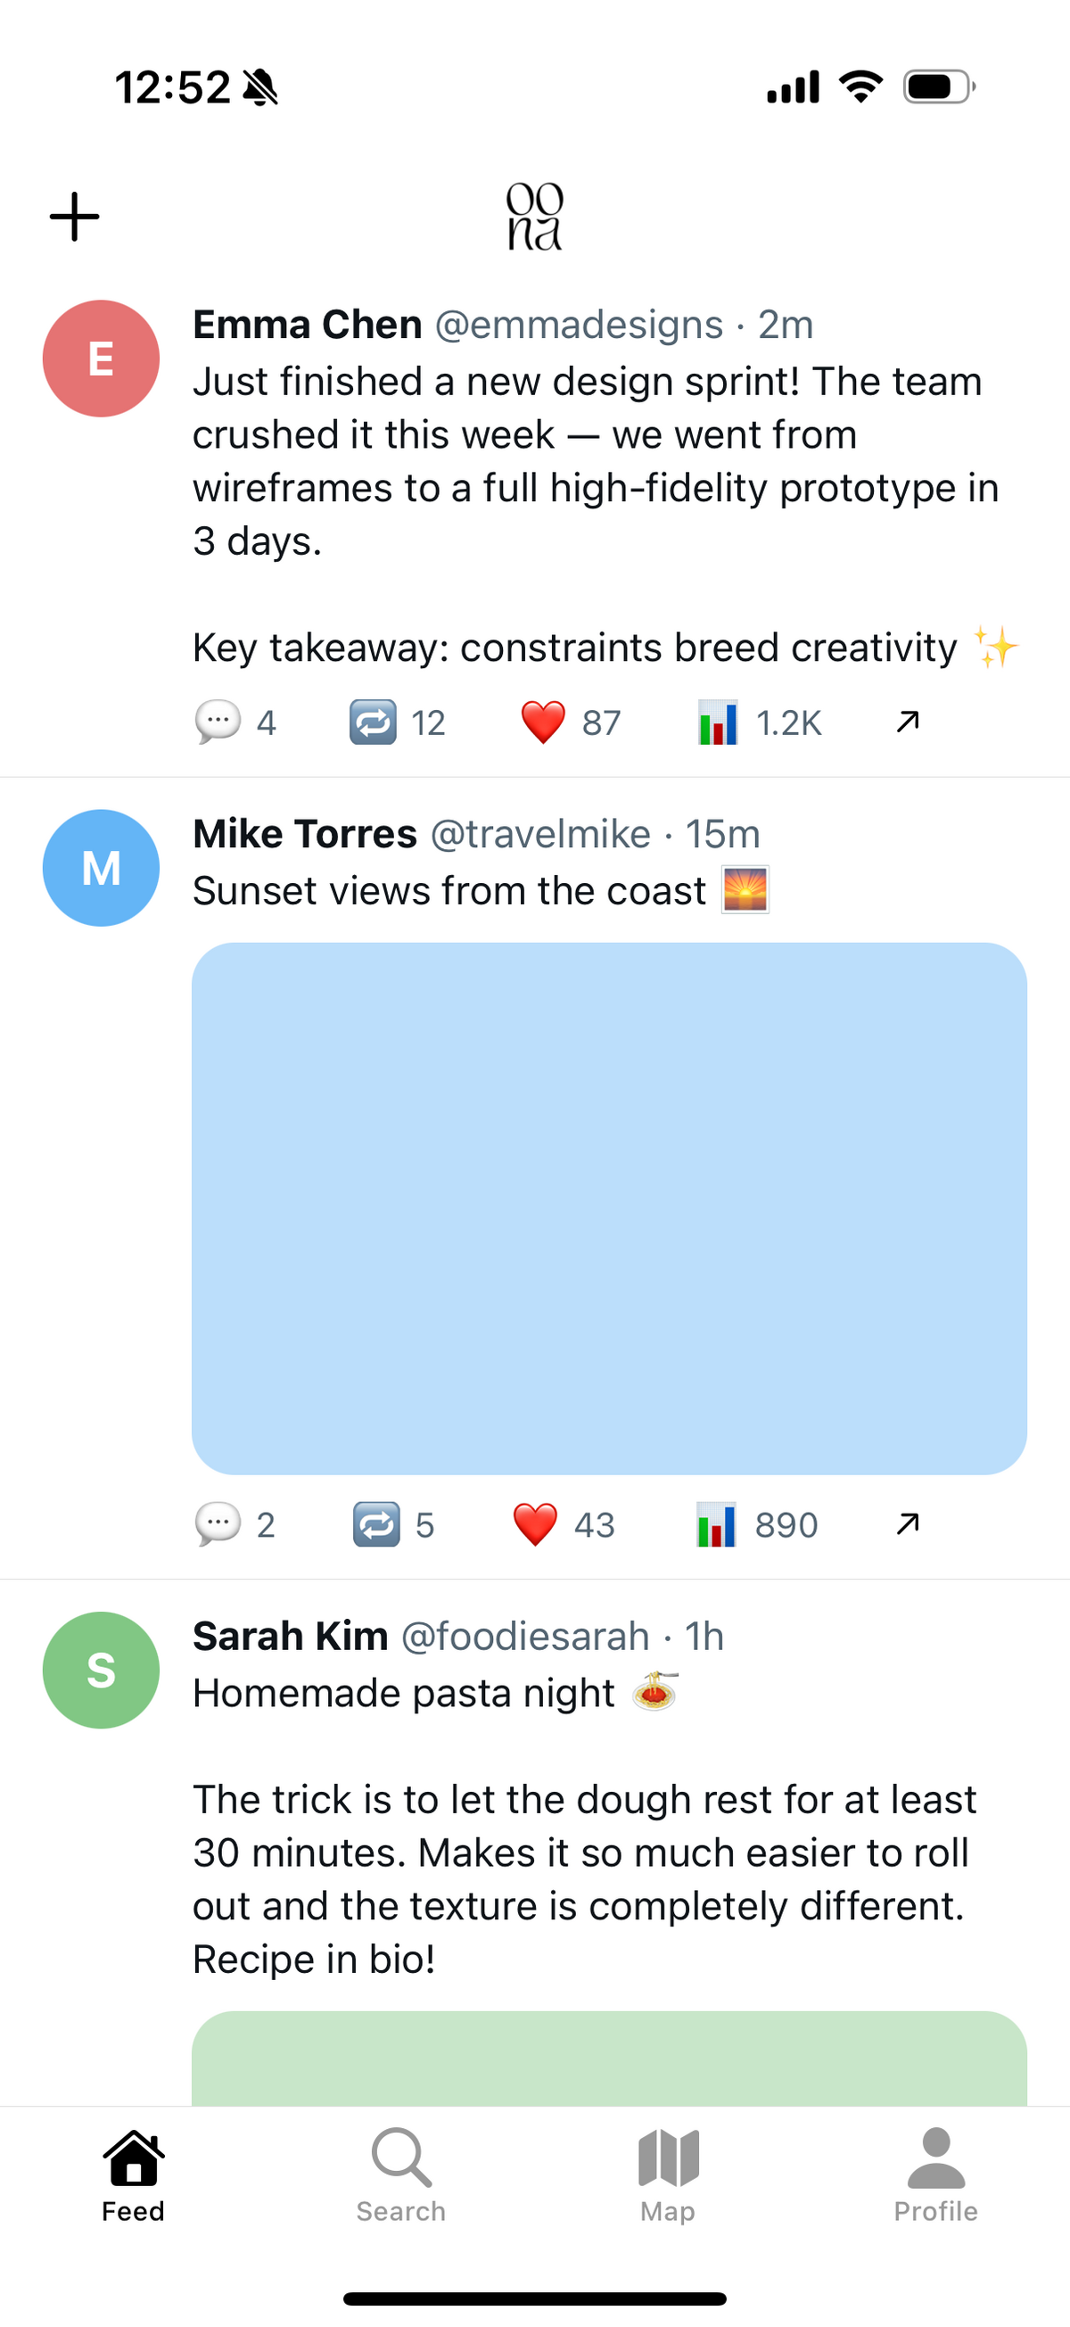Viewport: 1070px width, 2327px height.
Task: Visit the @travelmike handle link
Action: 540,834
